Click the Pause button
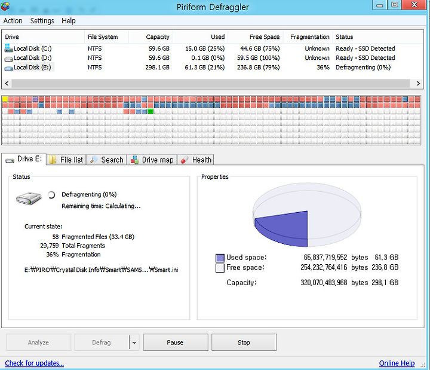The width and height of the screenshot is (430, 370). point(176,343)
